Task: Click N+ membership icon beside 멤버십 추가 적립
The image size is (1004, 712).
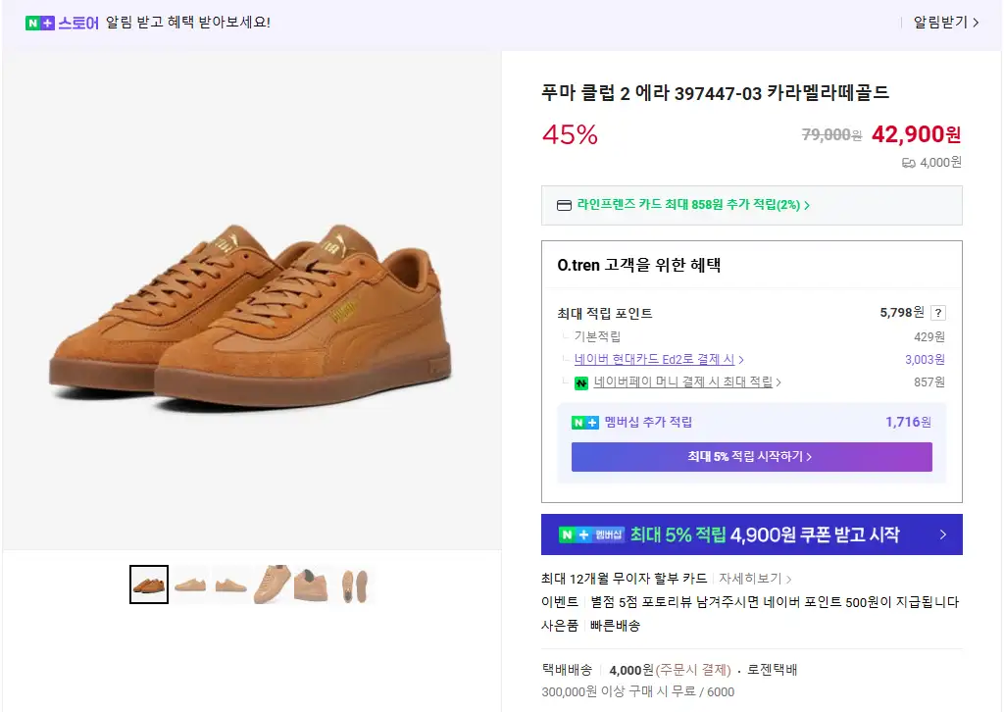Action: coord(584,423)
